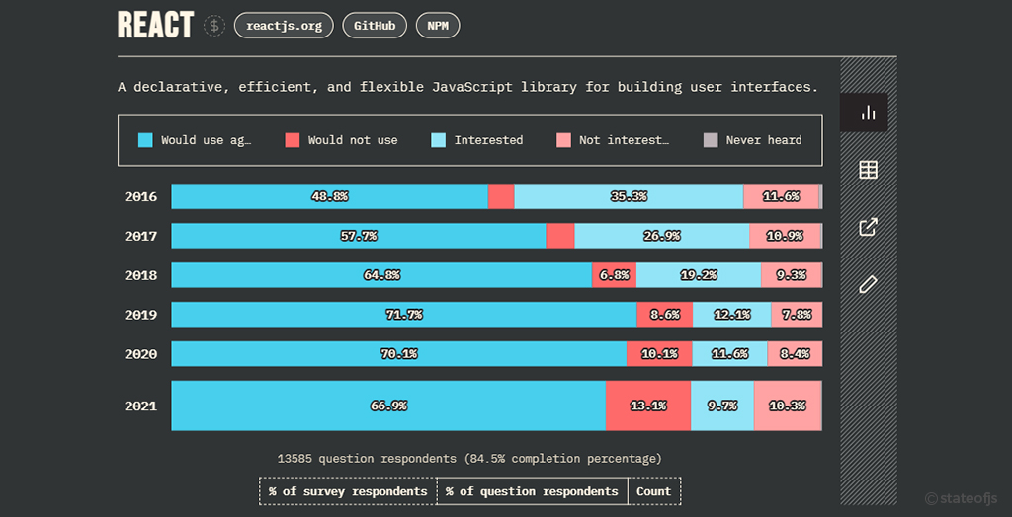This screenshot has width=1012, height=517.
Task: Click the 2016 segment showing 11.6%
Action: pyautogui.click(x=781, y=196)
